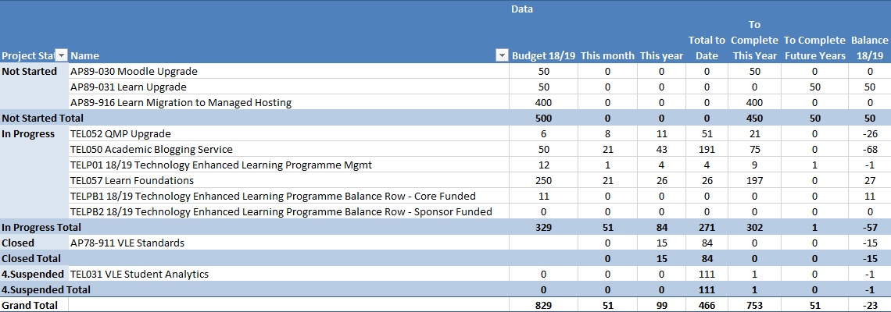Select the Budget 18/19 column header
This screenshot has width=891, height=312.
tap(543, 55)
